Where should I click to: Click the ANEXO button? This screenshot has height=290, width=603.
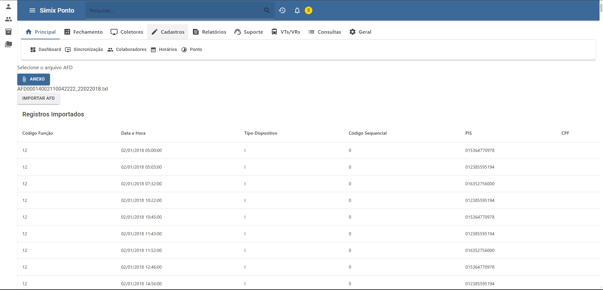[x=34, y=79]
